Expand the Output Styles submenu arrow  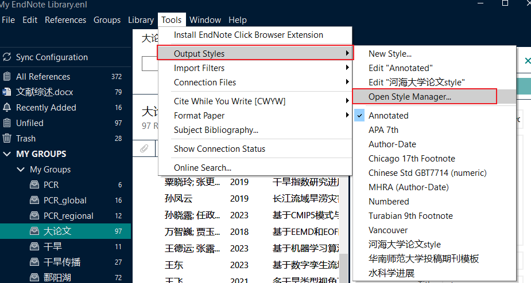coord(347,53)
